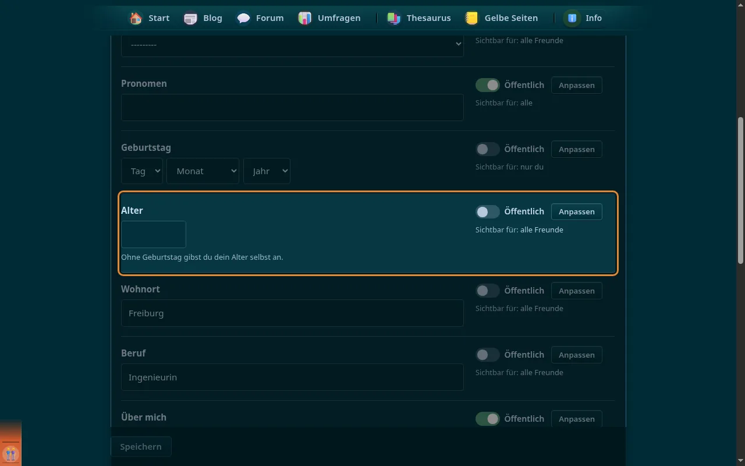Click the Wohnort field containing Freiburg
Viewport: 745px width, 466px height.
[x=292, y=313]
